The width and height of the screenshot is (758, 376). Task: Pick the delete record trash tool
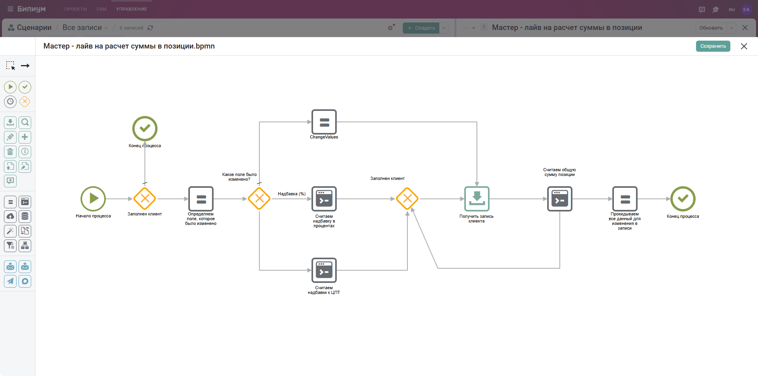click(x=10, y=152)
